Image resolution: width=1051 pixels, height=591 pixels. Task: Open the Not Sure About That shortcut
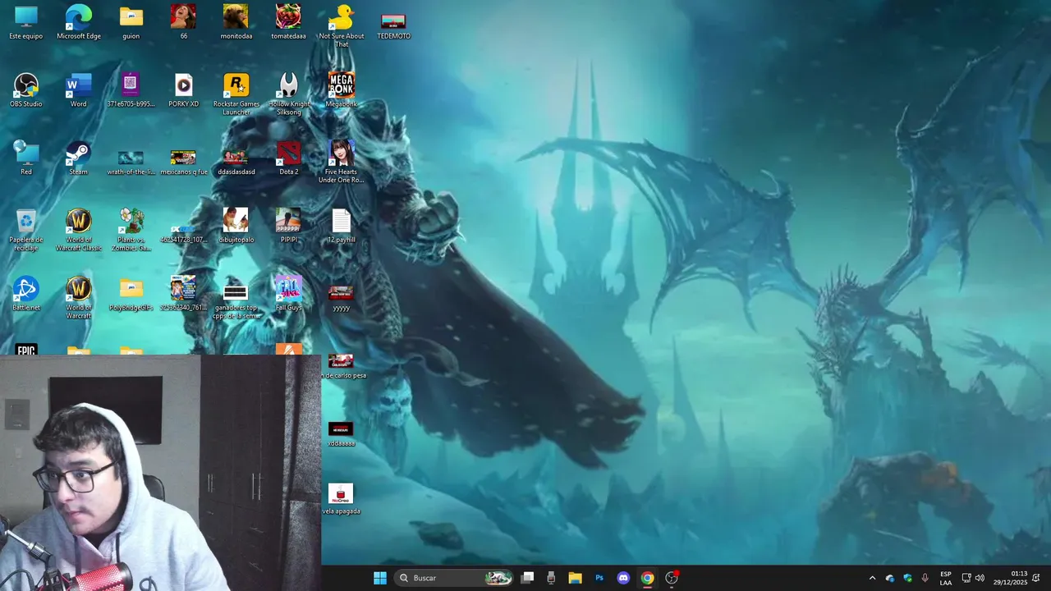341,25
